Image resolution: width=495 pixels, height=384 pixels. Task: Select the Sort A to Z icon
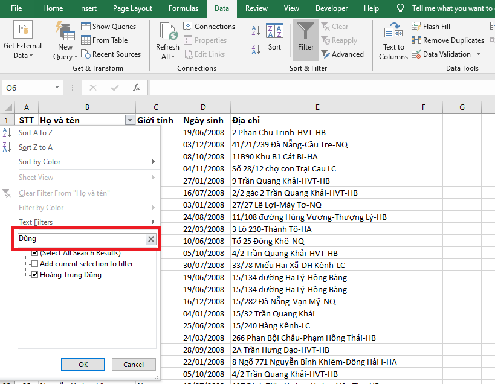[254, 29]
